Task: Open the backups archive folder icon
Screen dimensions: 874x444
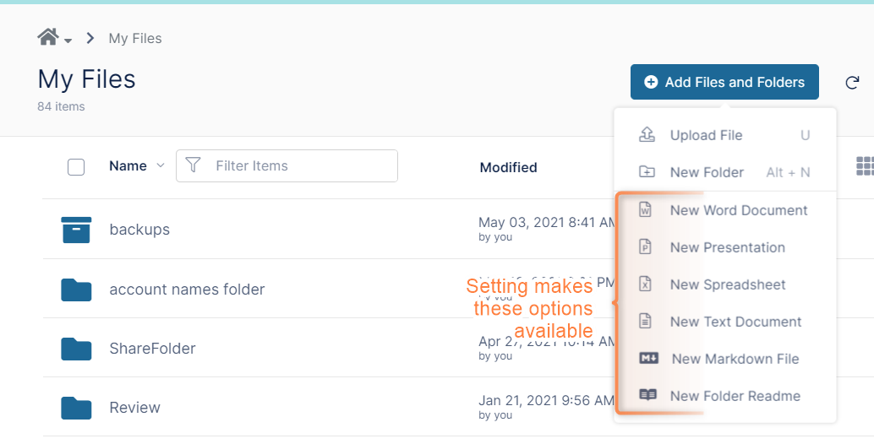Action: click(x=76, y=230)
